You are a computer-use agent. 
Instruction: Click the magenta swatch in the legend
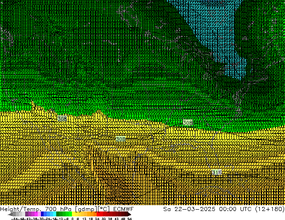[36, 214]
